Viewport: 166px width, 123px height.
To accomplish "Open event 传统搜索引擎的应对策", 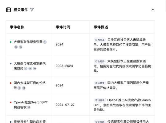I will [x=30, y=121].
